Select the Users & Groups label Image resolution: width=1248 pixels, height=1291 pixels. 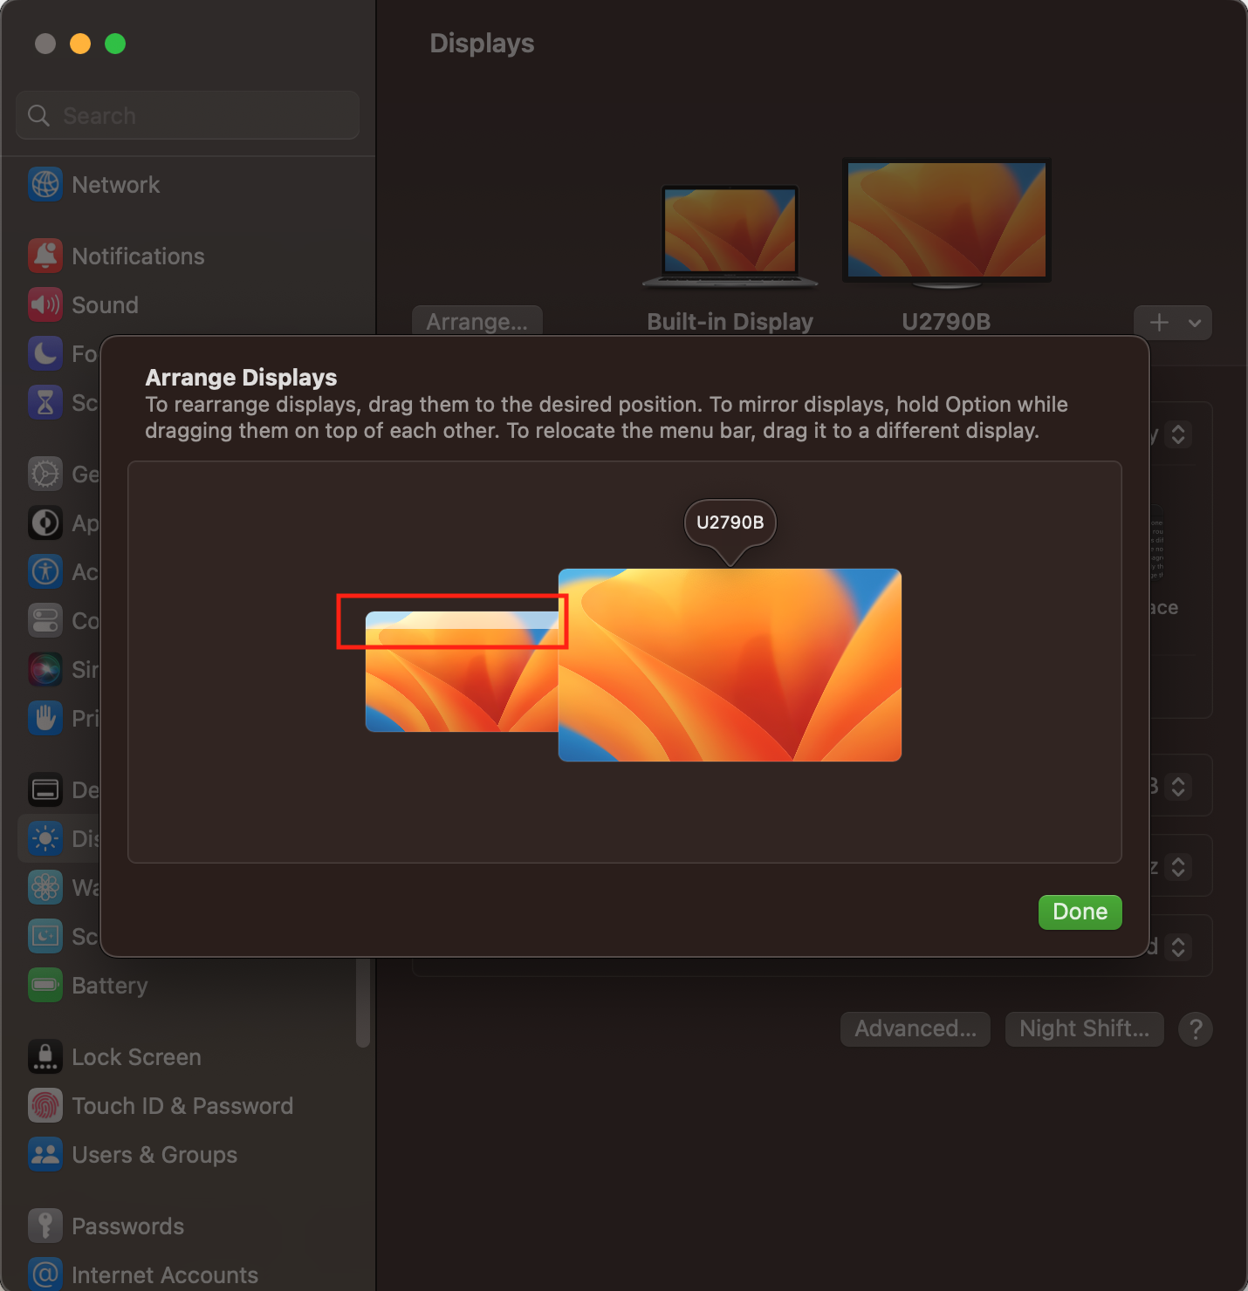click(154, 1155)
